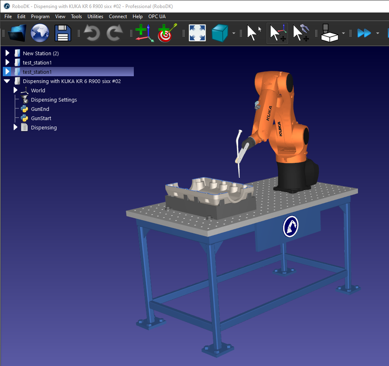
Task: Choose the plain select cursor tool
Action: coord(254,33)
